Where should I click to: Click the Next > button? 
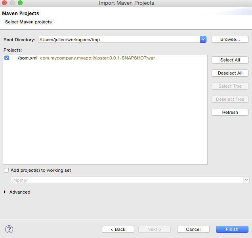[154, 229]
